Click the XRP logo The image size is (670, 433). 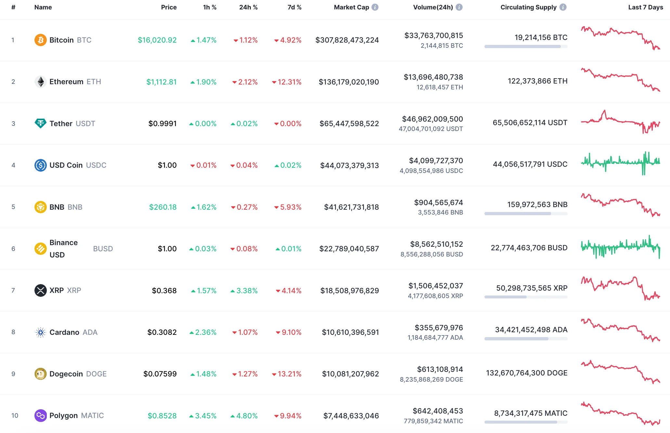40,290
